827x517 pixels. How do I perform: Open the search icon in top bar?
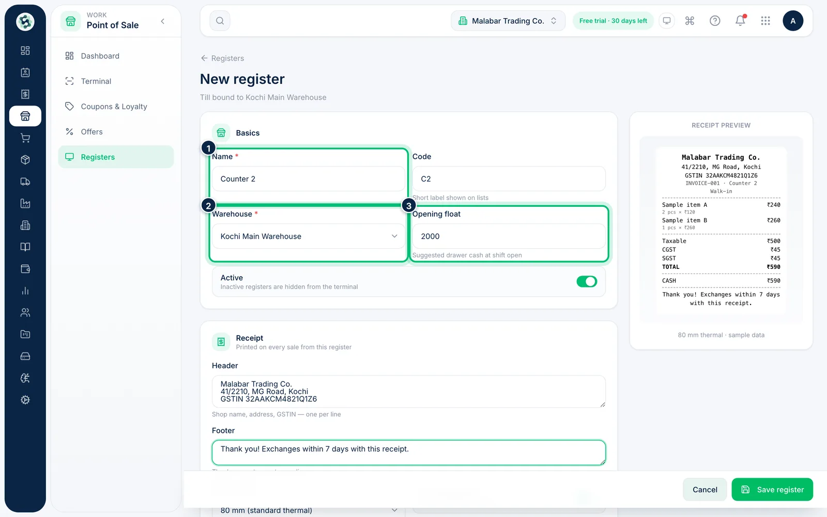point(220,21)
